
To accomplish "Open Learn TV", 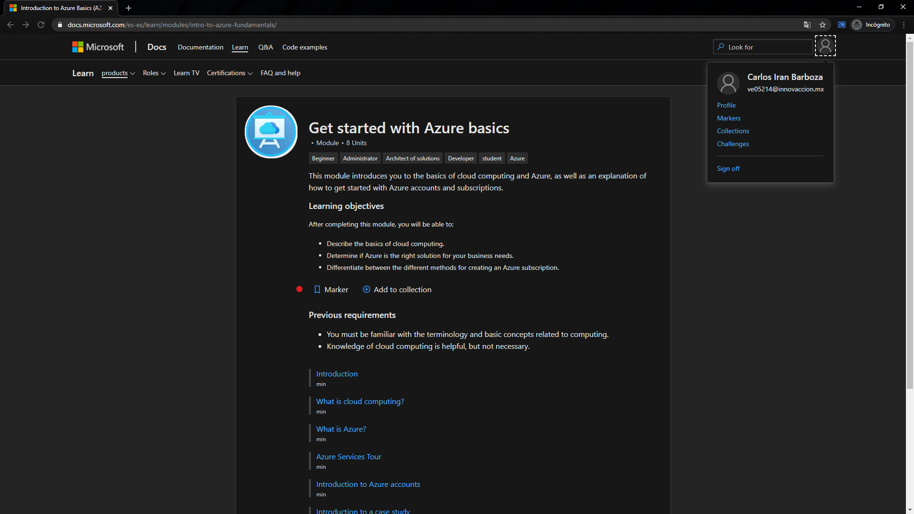I will (187, 73).
